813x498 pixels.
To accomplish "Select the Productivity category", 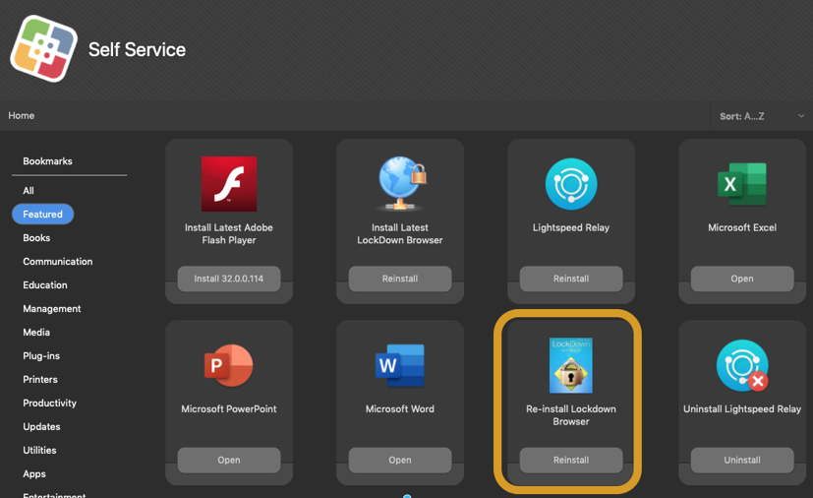I will (50, 403).
